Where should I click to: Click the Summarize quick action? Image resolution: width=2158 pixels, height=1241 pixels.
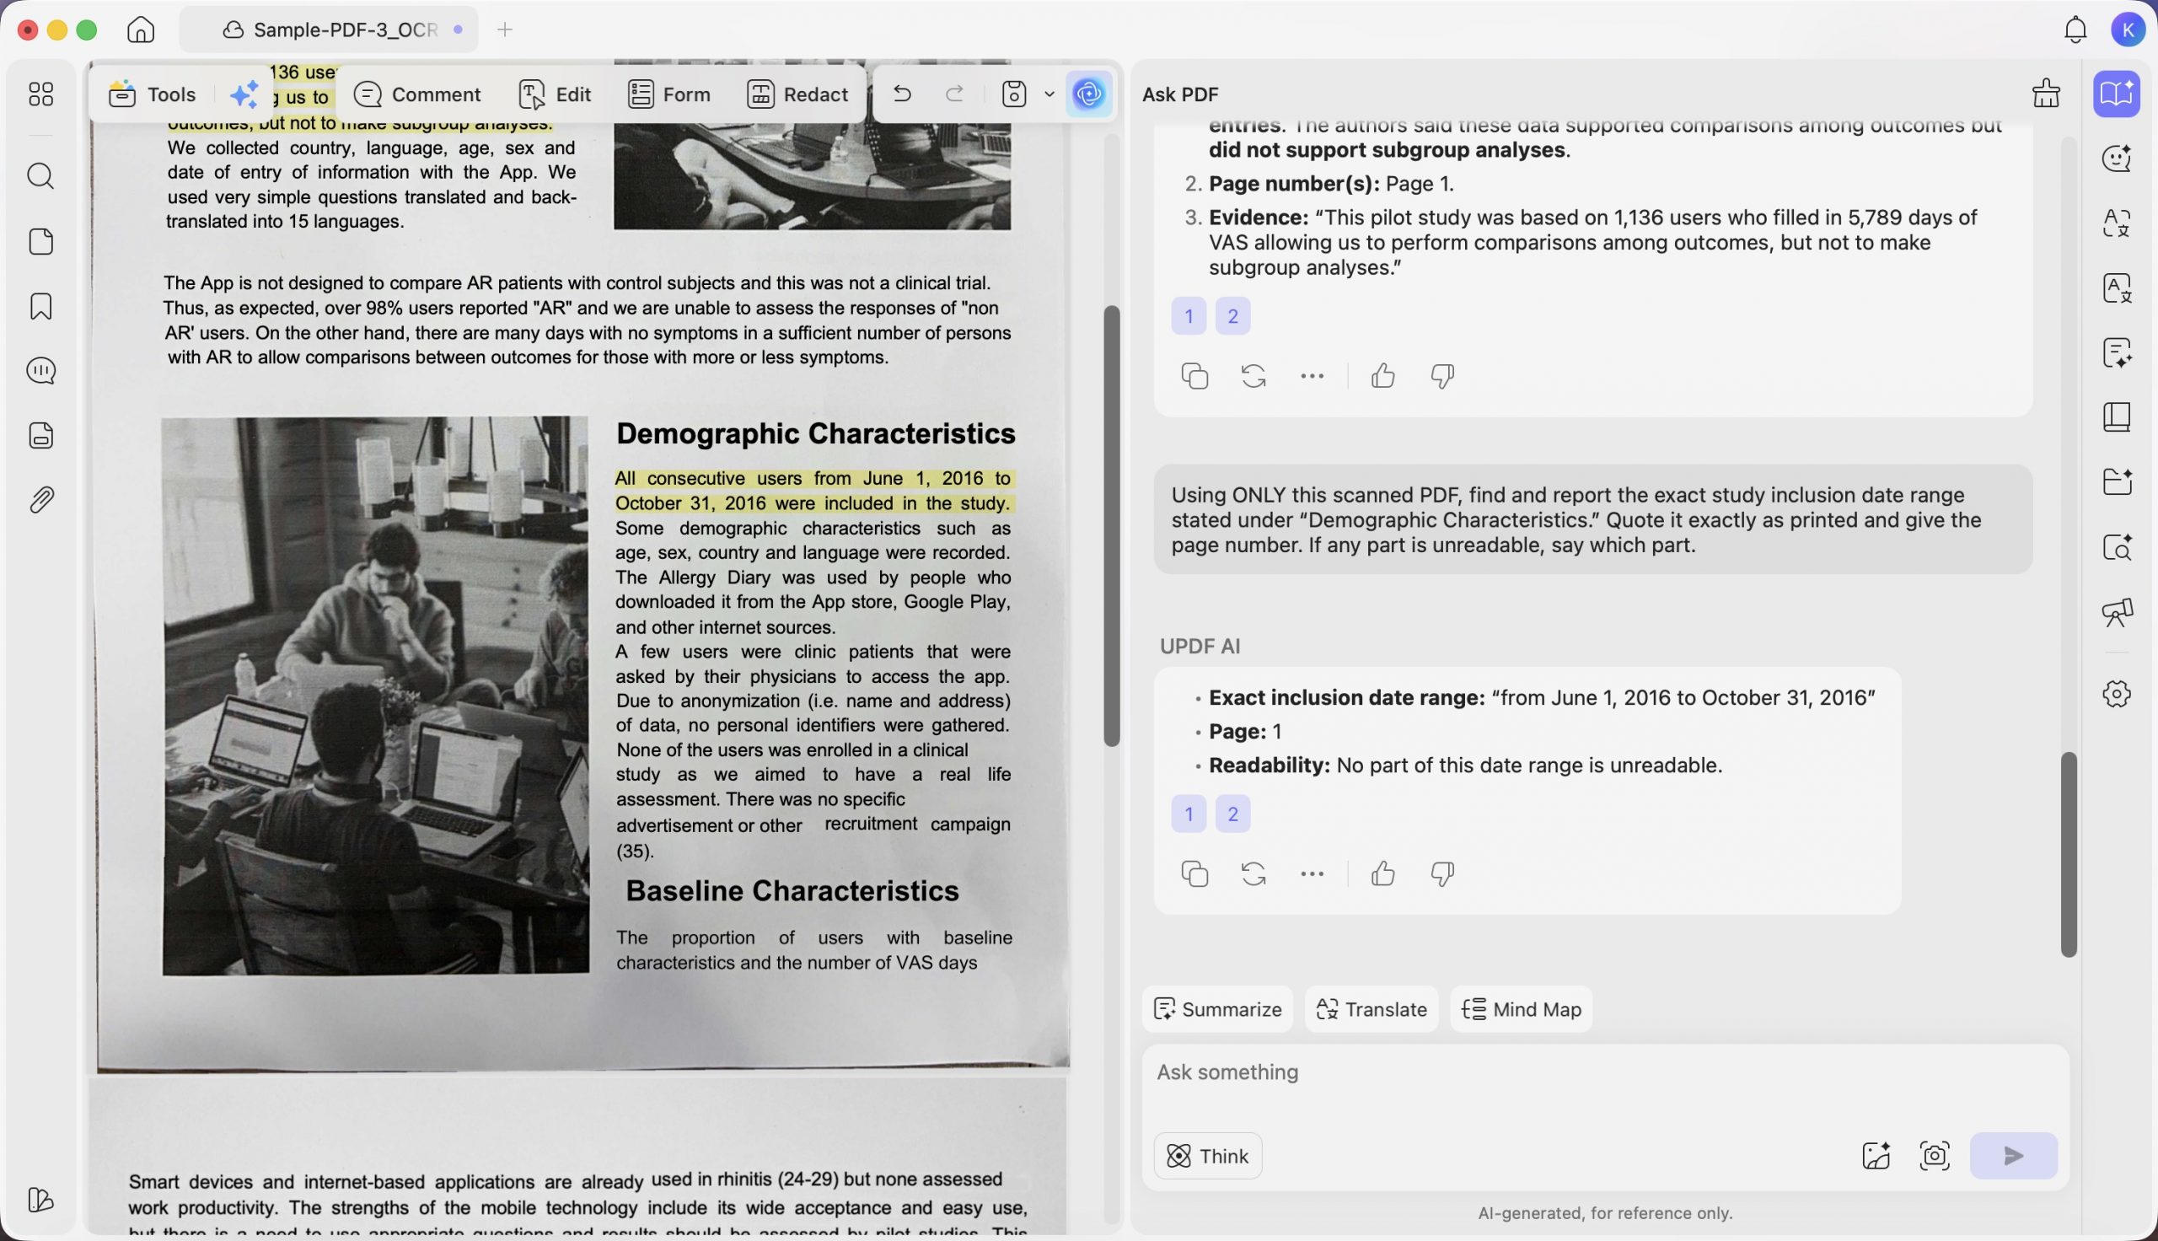click(1217, 1009)
